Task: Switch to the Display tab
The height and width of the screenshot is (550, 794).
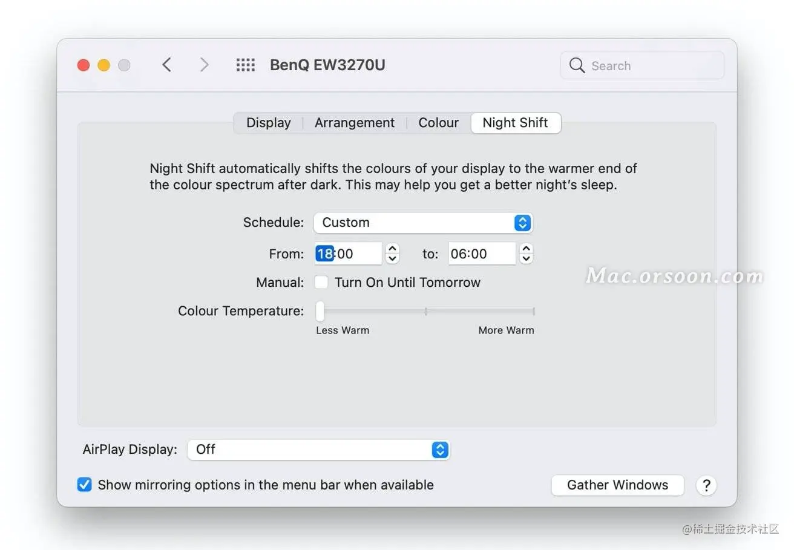Action: click(x=268, y=123)
